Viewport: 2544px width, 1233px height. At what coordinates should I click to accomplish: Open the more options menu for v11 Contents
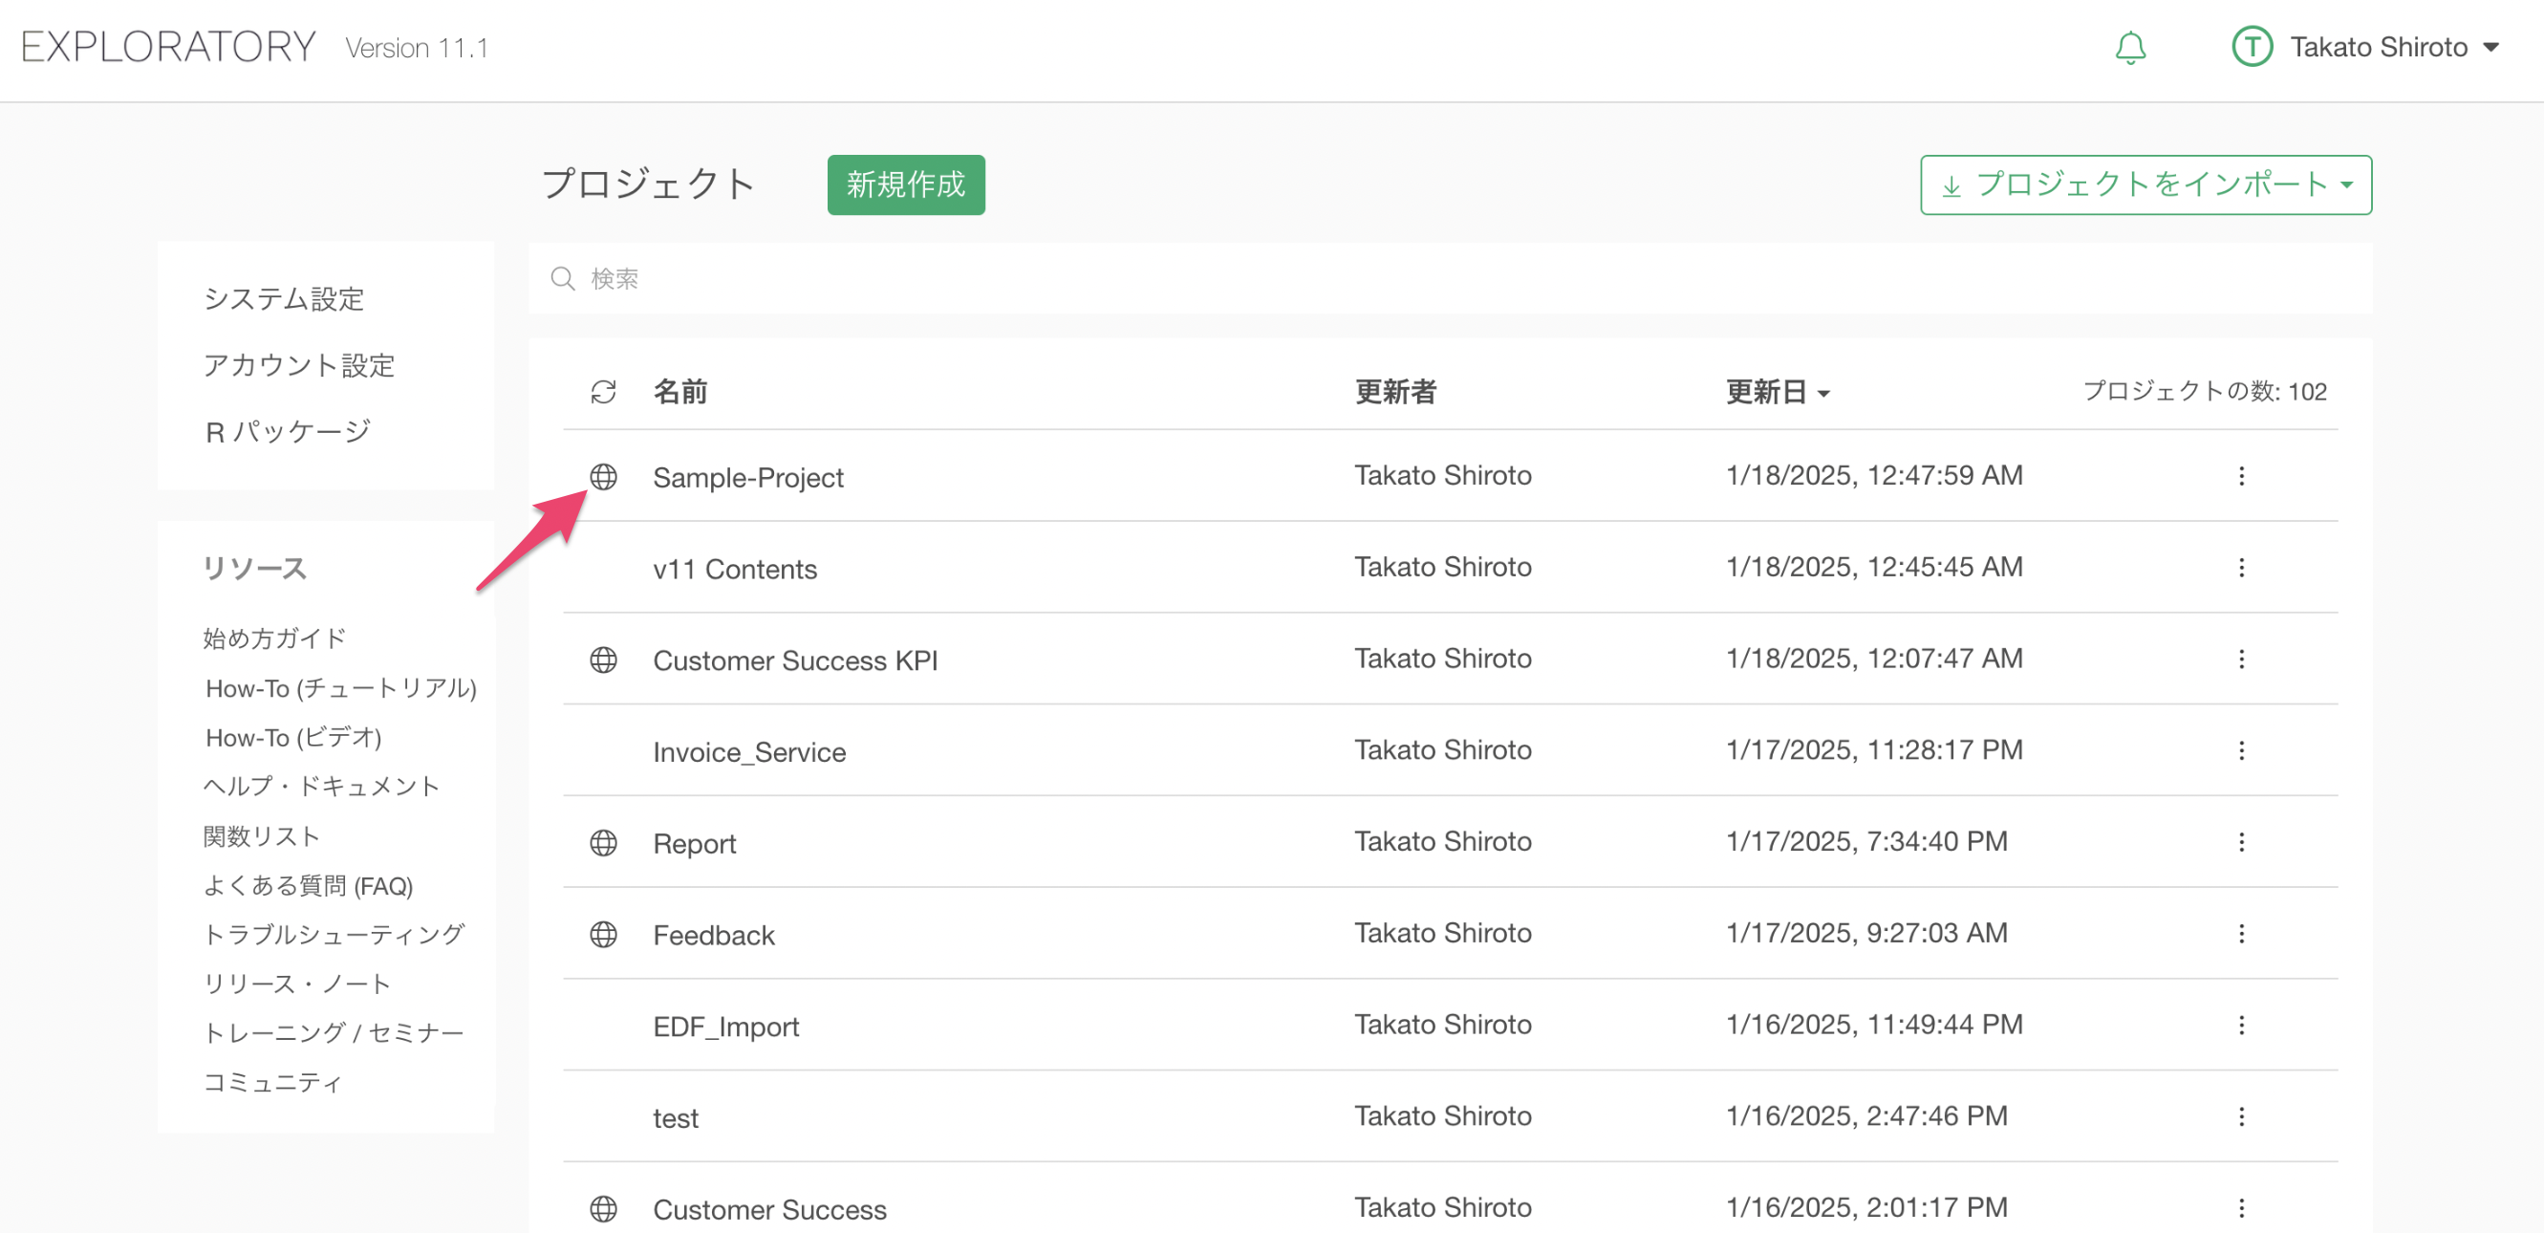tap(2241, 567)
